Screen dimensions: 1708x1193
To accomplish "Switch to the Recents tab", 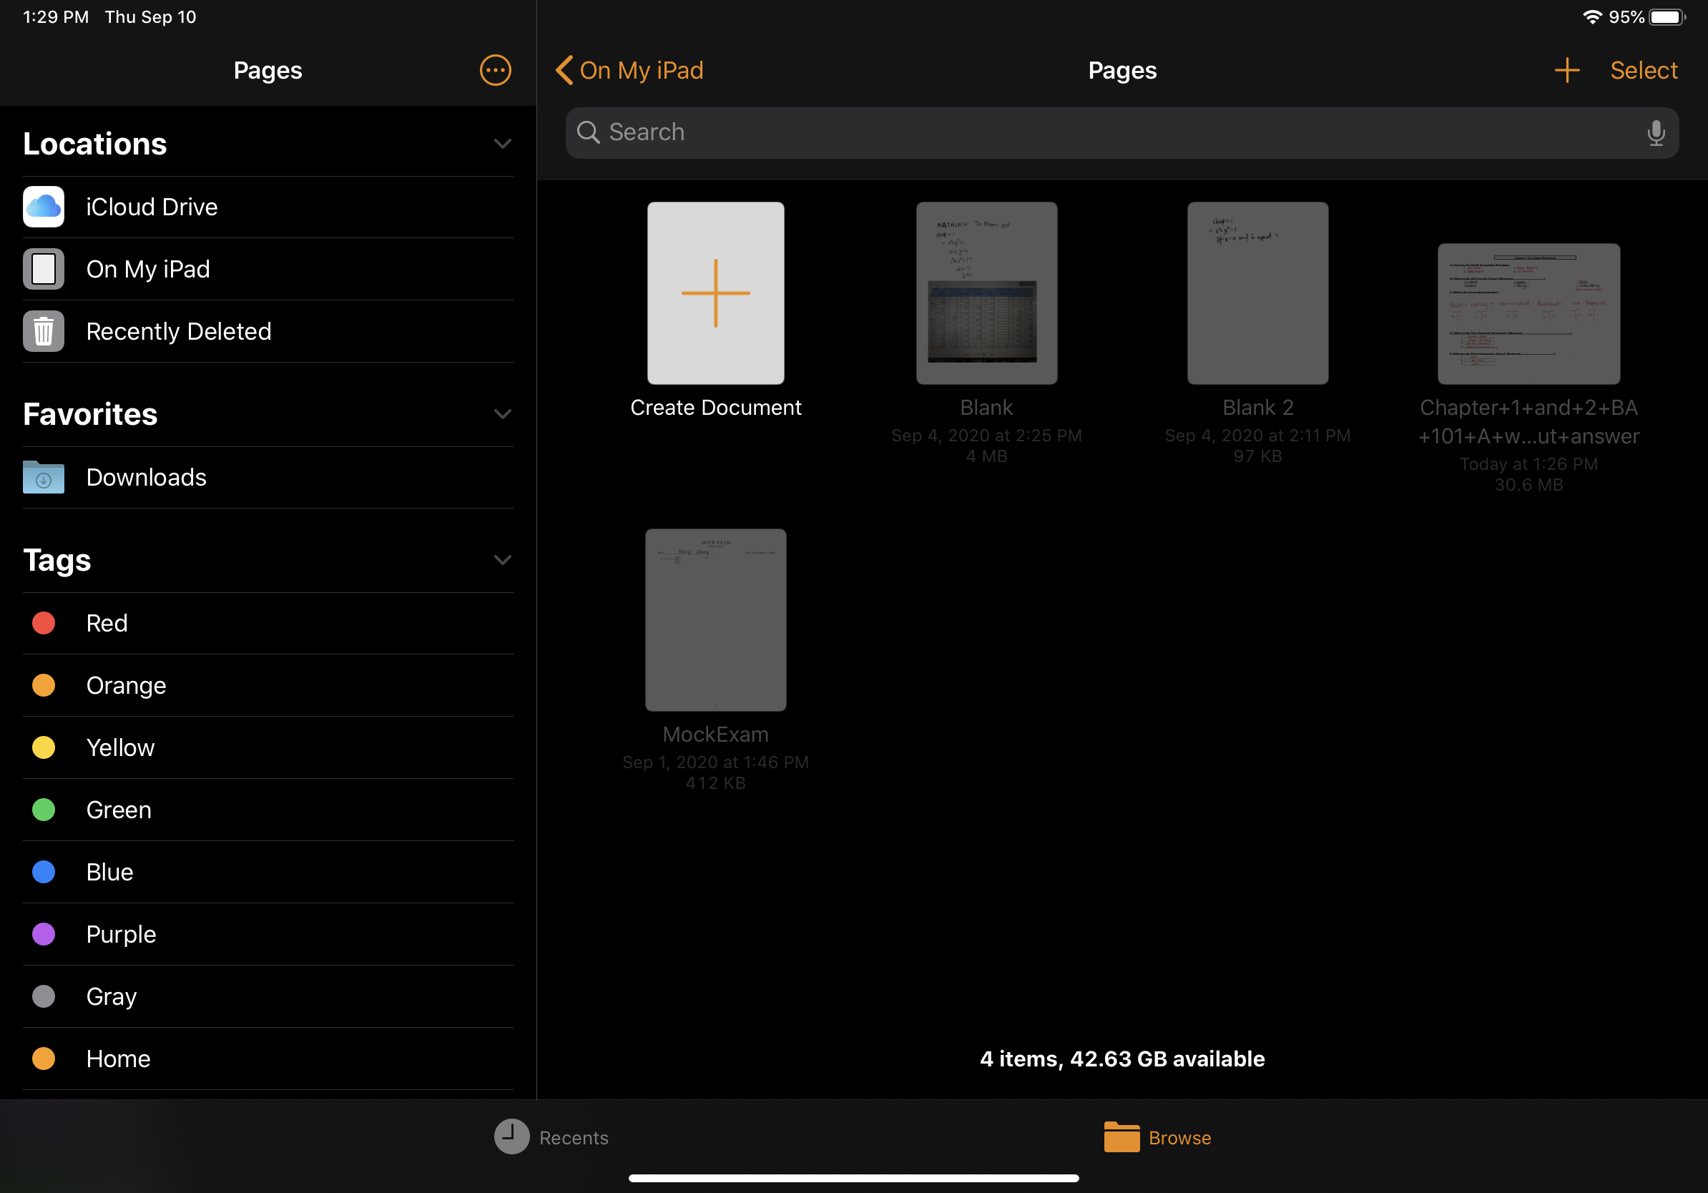I will coord(551,1137).
